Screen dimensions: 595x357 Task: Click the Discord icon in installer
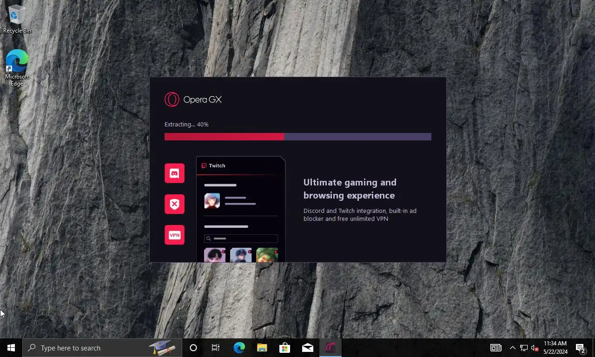[x=174, y=173]
